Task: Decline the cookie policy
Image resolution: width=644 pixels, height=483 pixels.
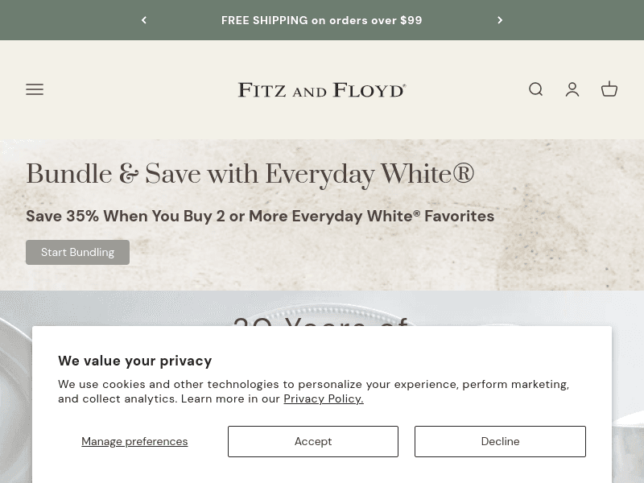Action: coord(500,441)
